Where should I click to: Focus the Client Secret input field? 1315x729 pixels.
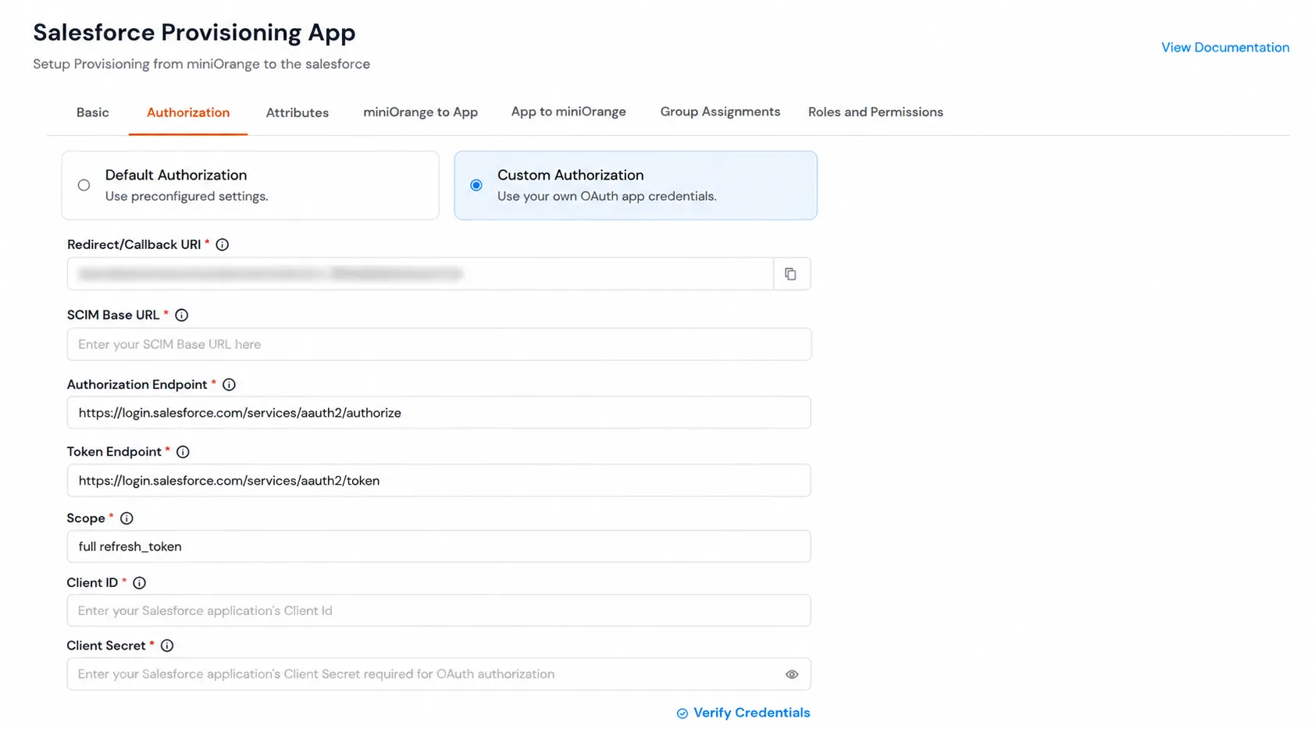click(439, 674)
